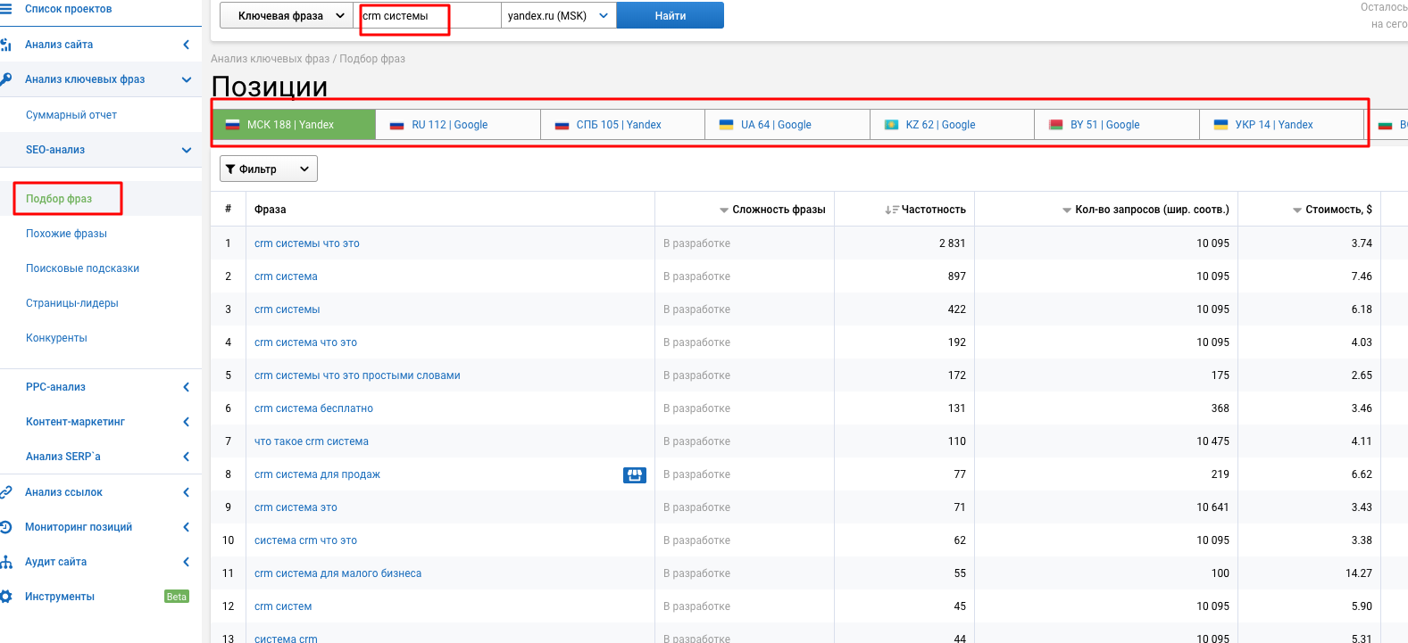Open Конкуренты in sidebar

[56, 338]
